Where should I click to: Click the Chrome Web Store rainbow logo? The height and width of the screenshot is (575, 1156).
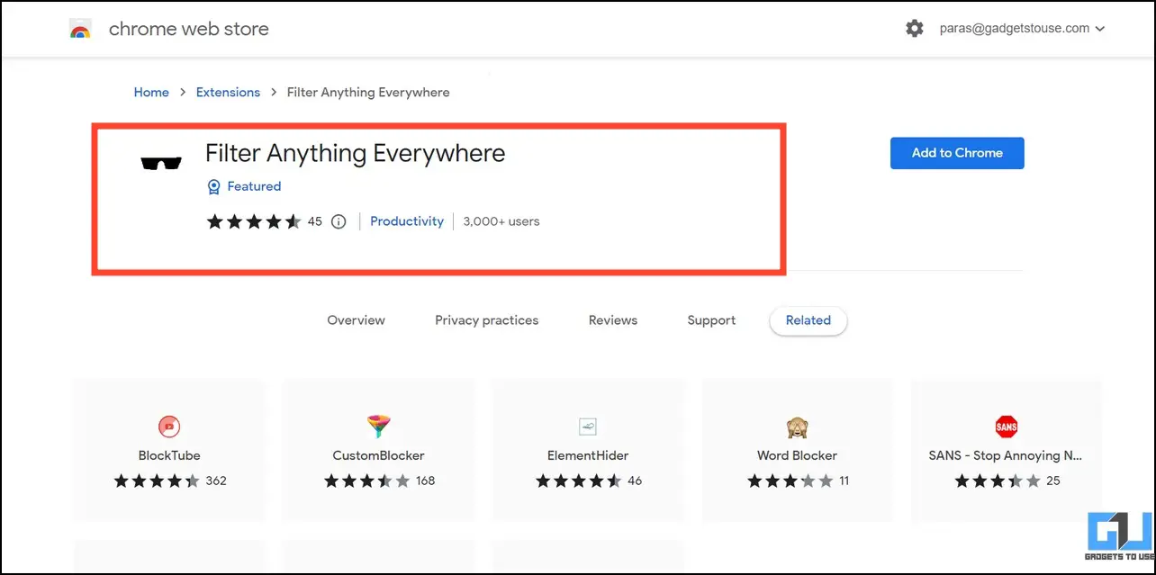(80, 29)
